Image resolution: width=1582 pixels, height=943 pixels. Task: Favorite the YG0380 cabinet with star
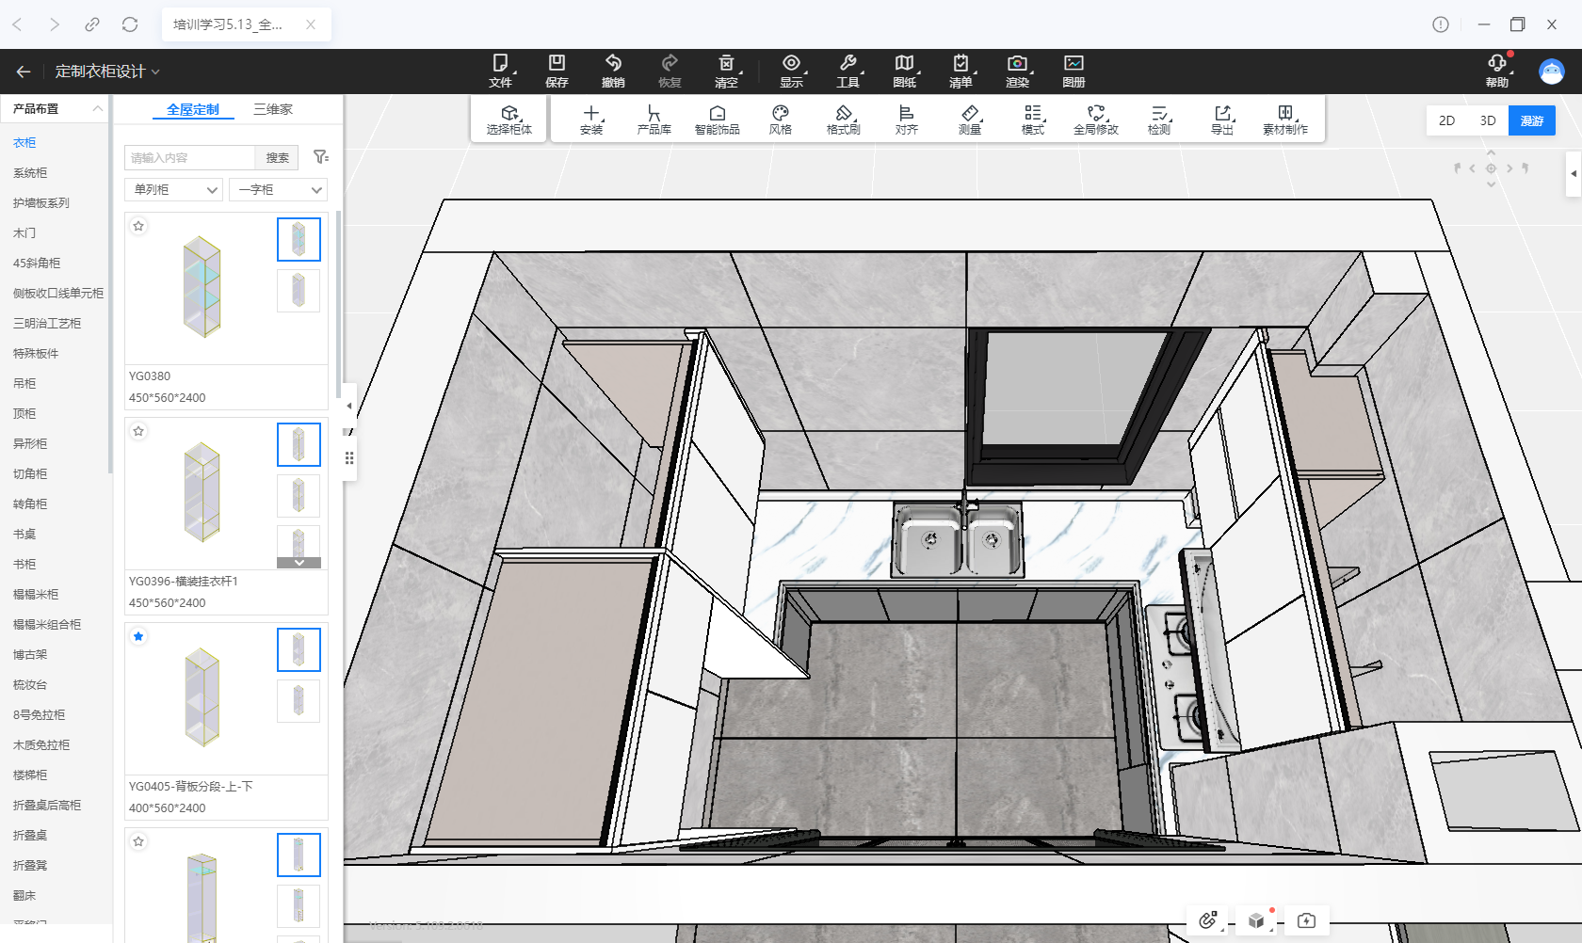138,226
